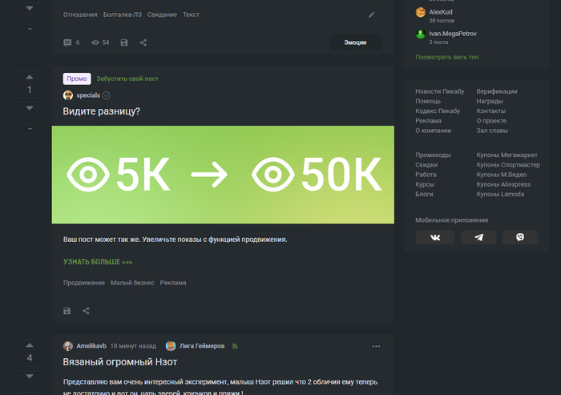Image resolution: width=561 pixels, height=395 pixels.
Task: Open the Telegram channel button
Action: (478, 237)
